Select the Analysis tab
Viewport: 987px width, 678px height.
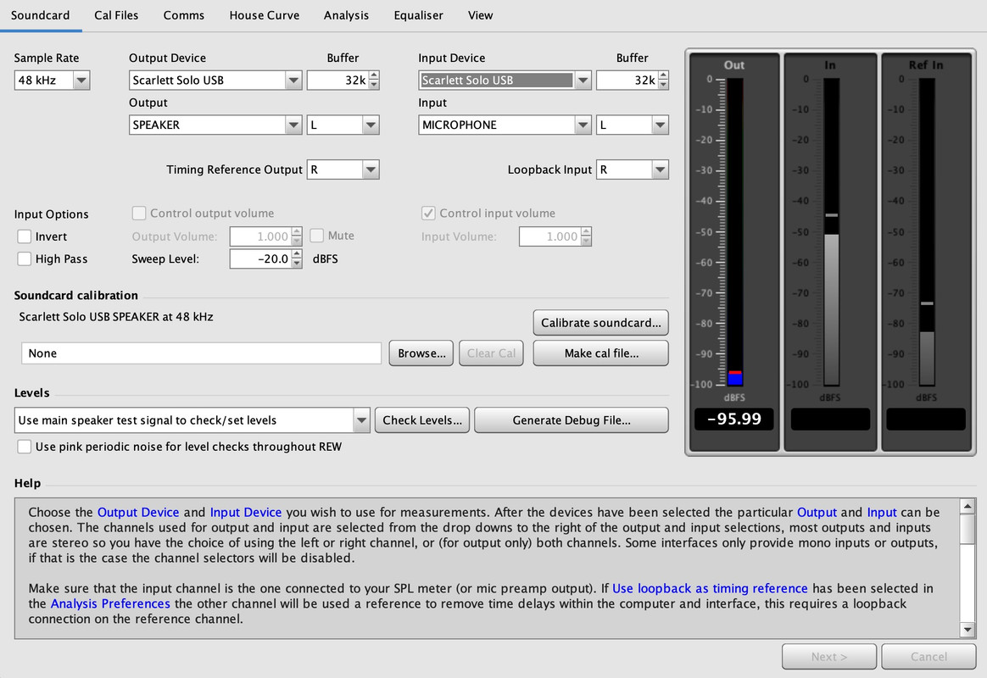pyautogui.click(x=346, y=15)
